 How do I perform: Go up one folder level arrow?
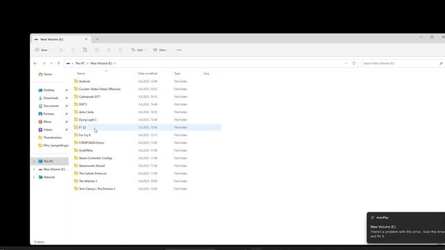[x=58, y=63]
